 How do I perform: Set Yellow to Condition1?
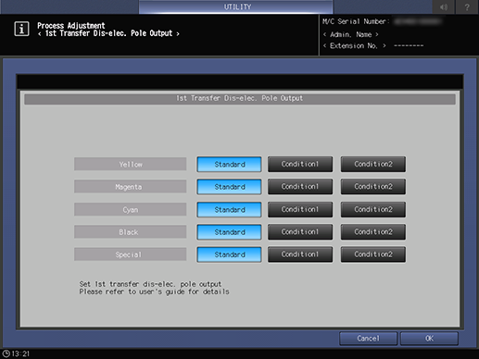click(x=300, y=164)
